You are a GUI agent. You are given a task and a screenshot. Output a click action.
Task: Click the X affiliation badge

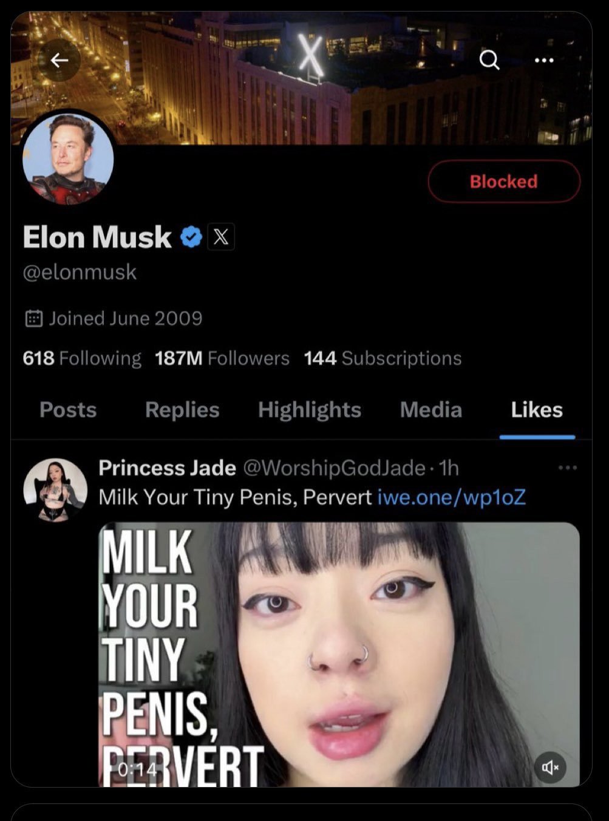[x=221, y=237]
